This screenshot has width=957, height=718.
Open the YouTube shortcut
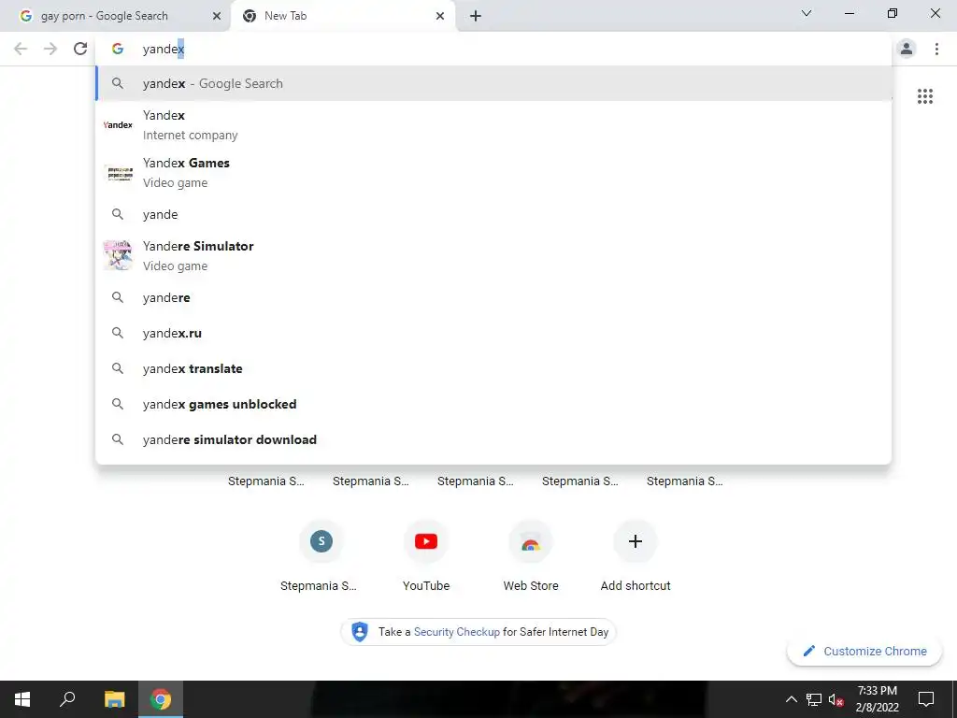(x=426, y=555)
